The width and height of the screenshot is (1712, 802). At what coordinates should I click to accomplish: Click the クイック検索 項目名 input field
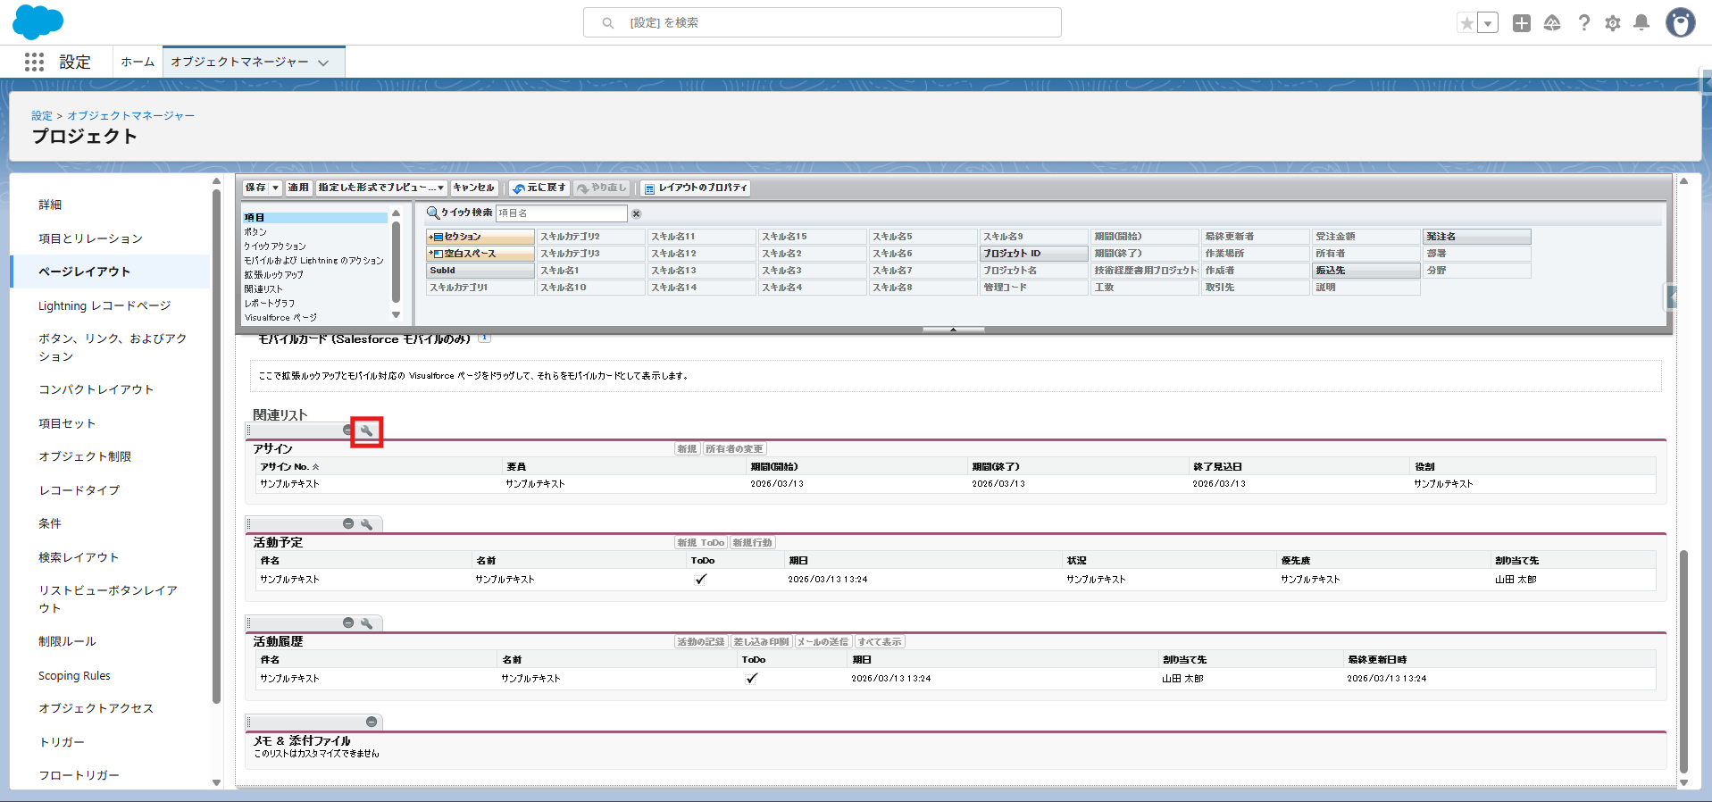(x=561, y=213)
